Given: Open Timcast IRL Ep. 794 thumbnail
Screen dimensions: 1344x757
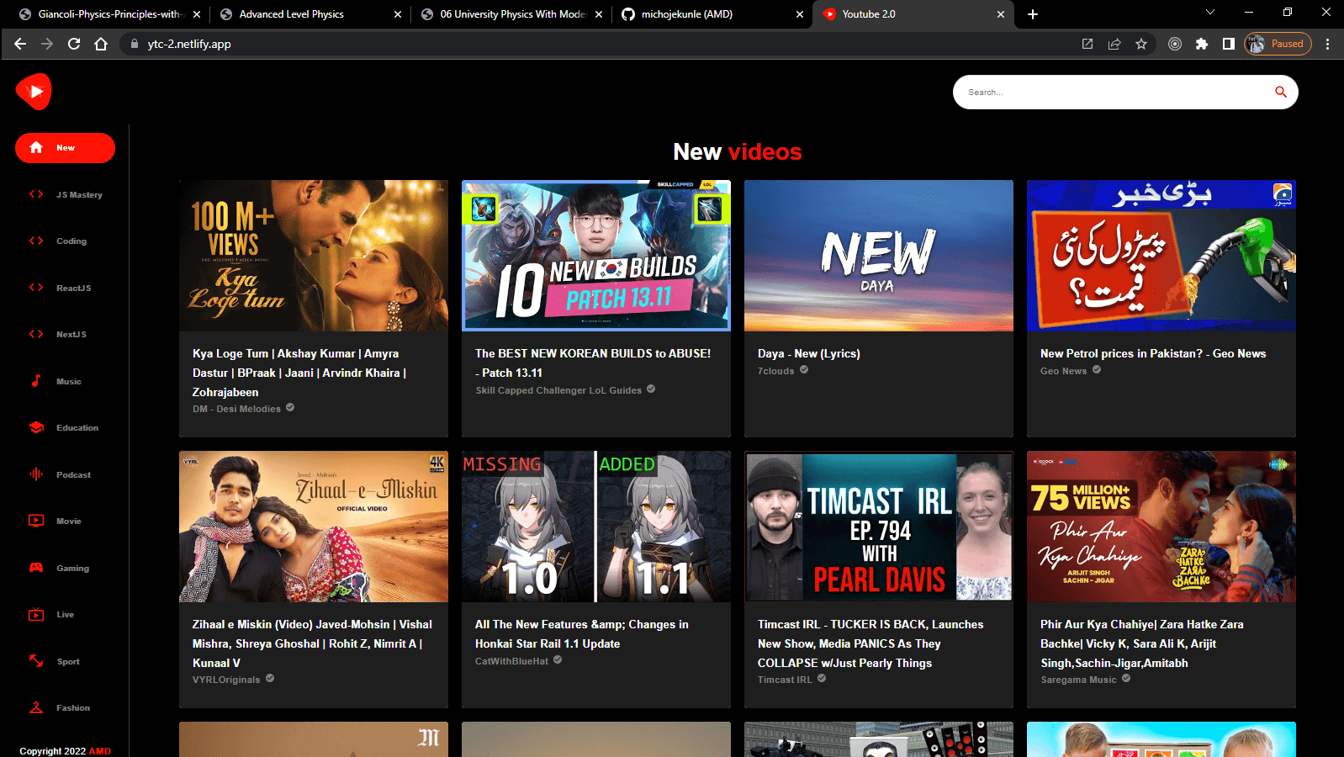Looking at the screenshot, I should coord(879,527).
